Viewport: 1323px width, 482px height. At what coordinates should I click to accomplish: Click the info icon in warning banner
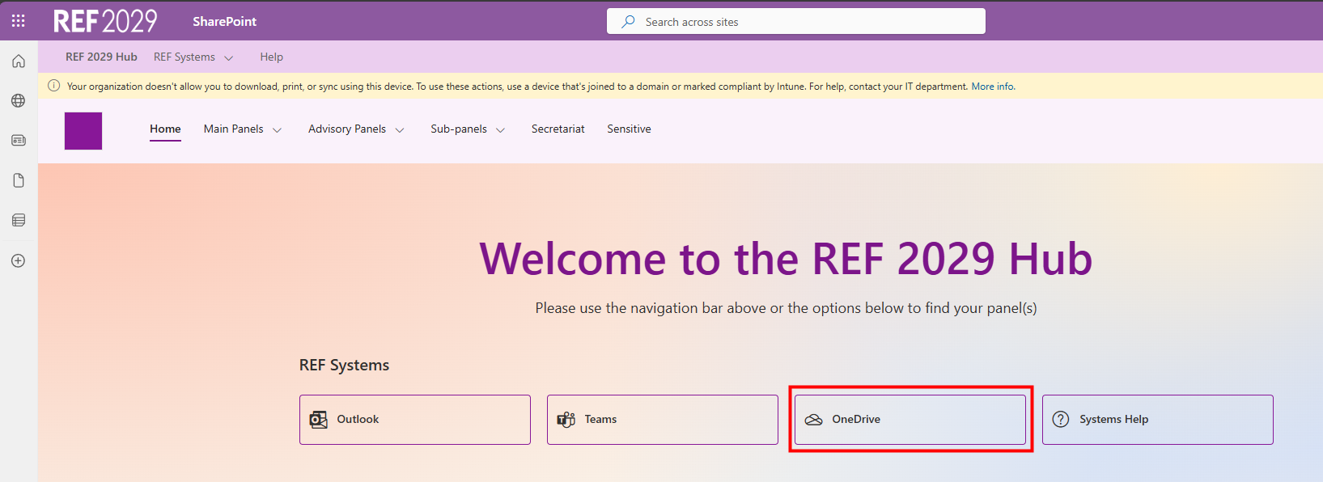tap(54, 86)
